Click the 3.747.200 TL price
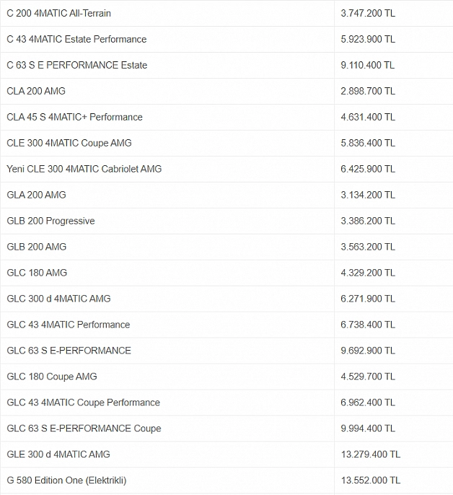 click(x=368, y=13)
